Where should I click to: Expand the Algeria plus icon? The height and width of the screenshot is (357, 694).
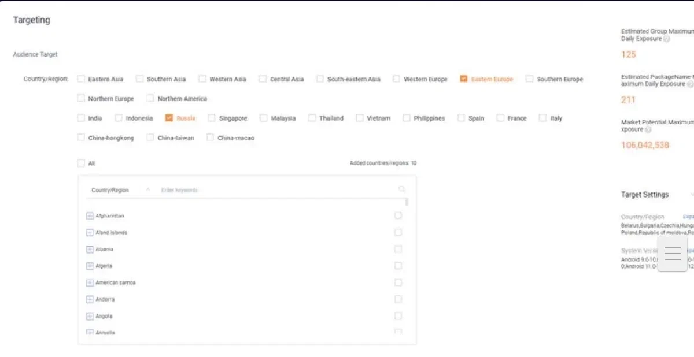click(x=90, y=266)
